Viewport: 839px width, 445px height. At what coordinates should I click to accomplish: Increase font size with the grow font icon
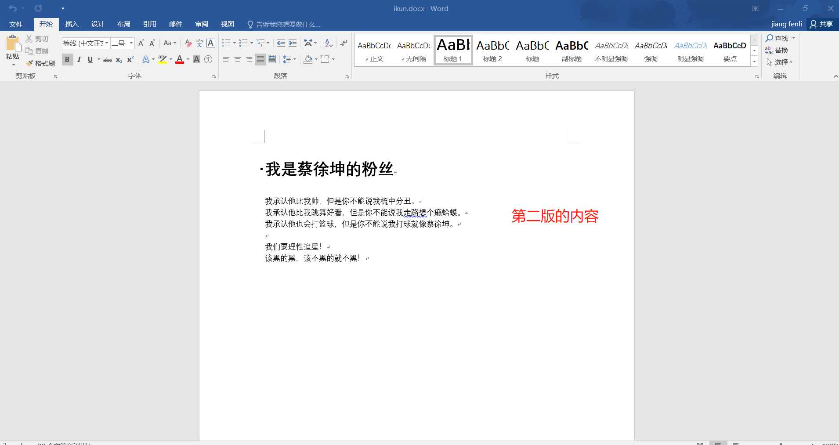[141, 43]
